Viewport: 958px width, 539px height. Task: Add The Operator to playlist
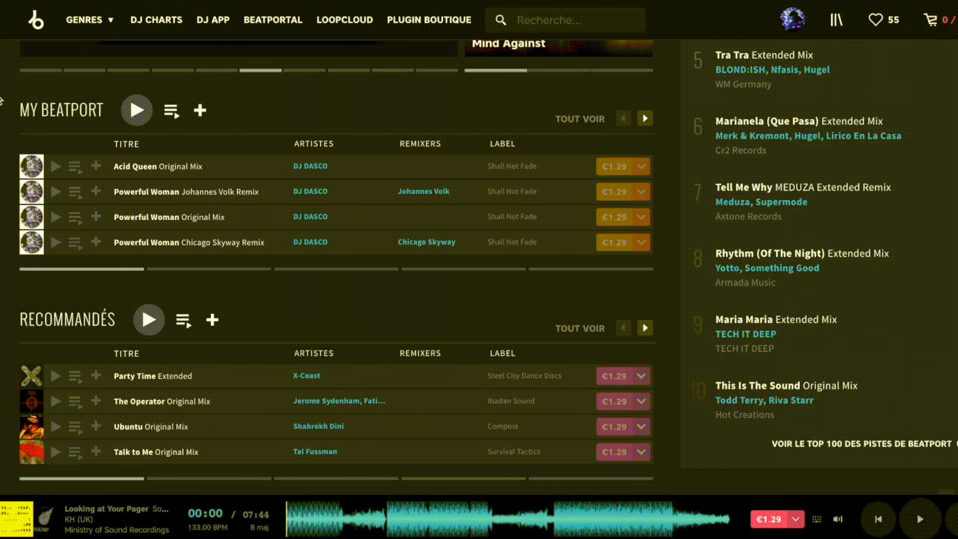pos(96,400)
